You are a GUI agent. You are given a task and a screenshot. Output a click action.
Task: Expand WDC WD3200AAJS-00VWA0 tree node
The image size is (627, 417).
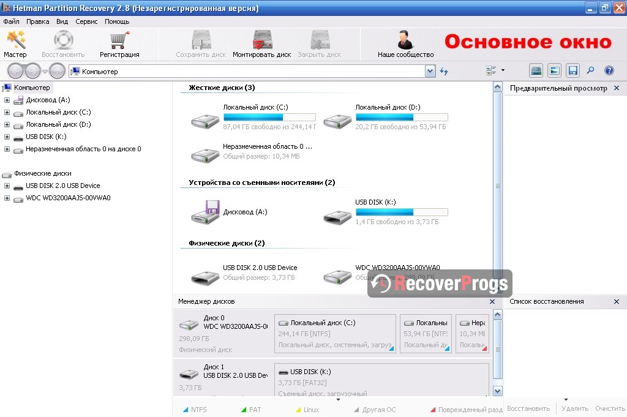tap(7, 198)
